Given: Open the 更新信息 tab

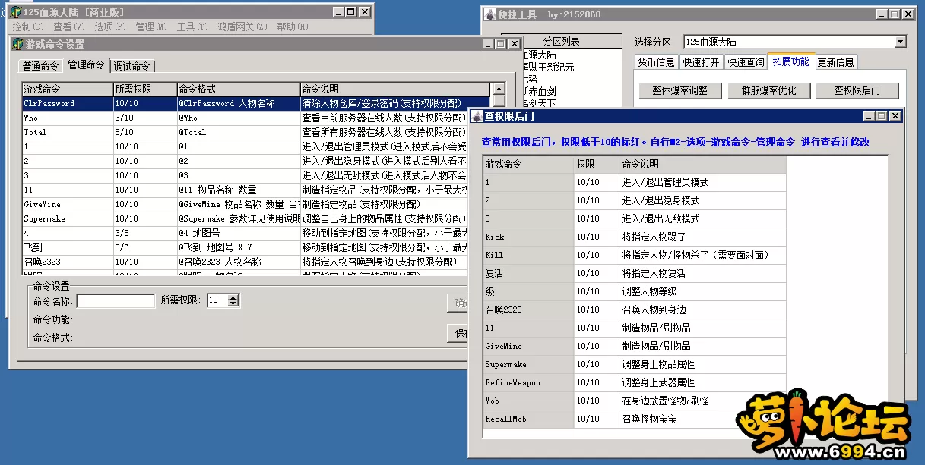Looking at the screenshot, I should (836, 62).
